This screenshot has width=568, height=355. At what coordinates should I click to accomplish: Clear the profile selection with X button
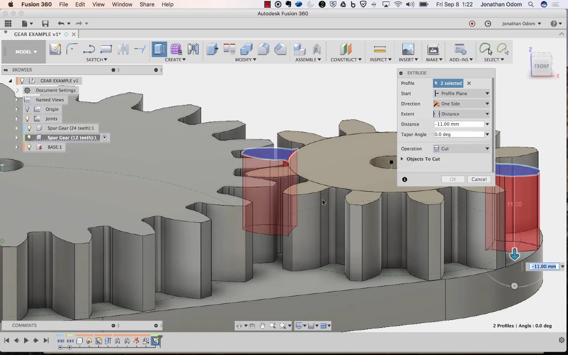pos(469,83)
